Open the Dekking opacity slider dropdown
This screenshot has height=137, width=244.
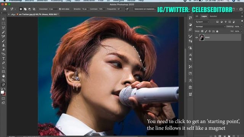click(241, 27)
